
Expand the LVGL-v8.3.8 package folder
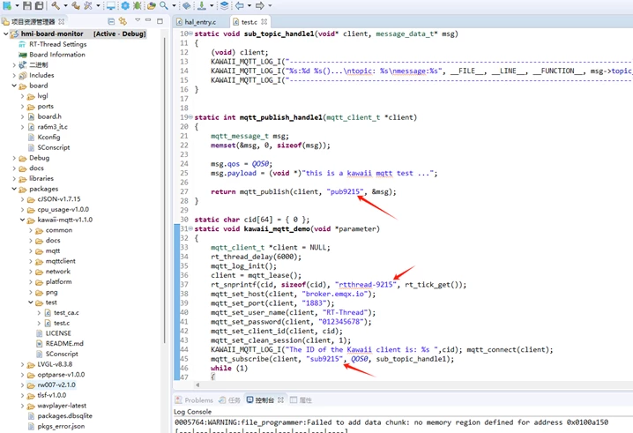[22, 364]
